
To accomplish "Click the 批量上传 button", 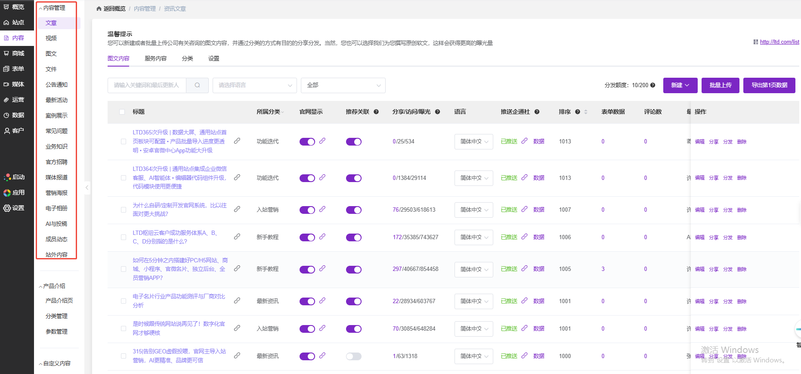I will (720, 85).
